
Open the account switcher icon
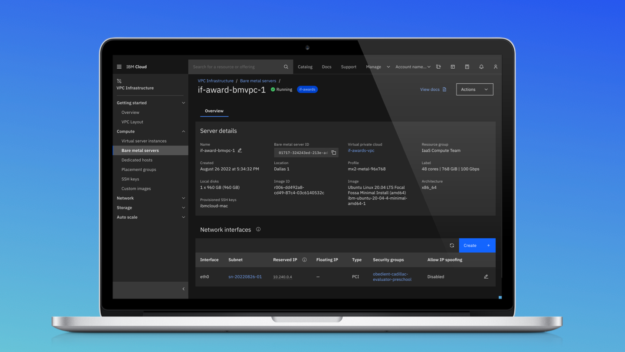(438, 66)
